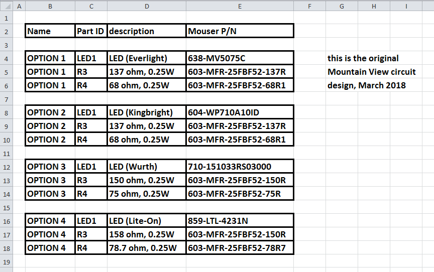The height and width of the screenshot is (272, 434).
Task: Select column F header
Action: pyautogui.click(x=309, y=6)
